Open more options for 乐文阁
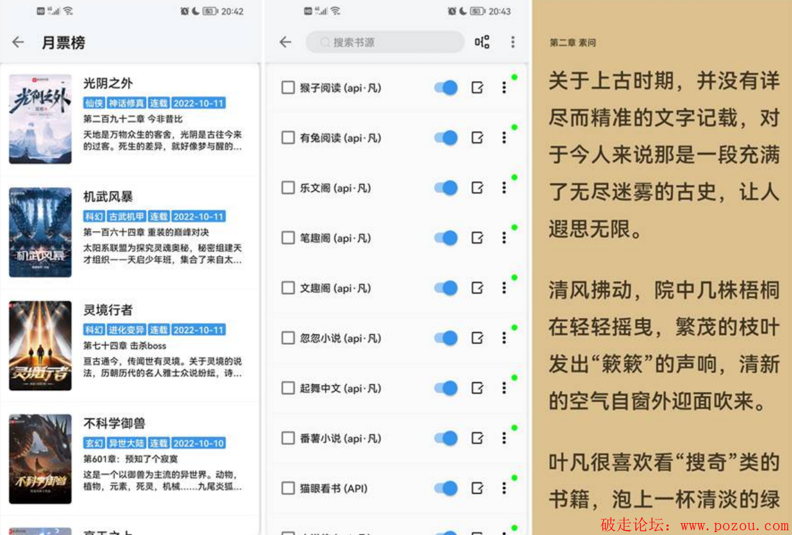This screenshot has height=535, width=792. point(504,188)
